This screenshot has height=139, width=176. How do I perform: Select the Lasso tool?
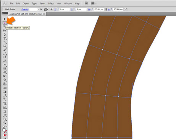(x=5, y=30)
